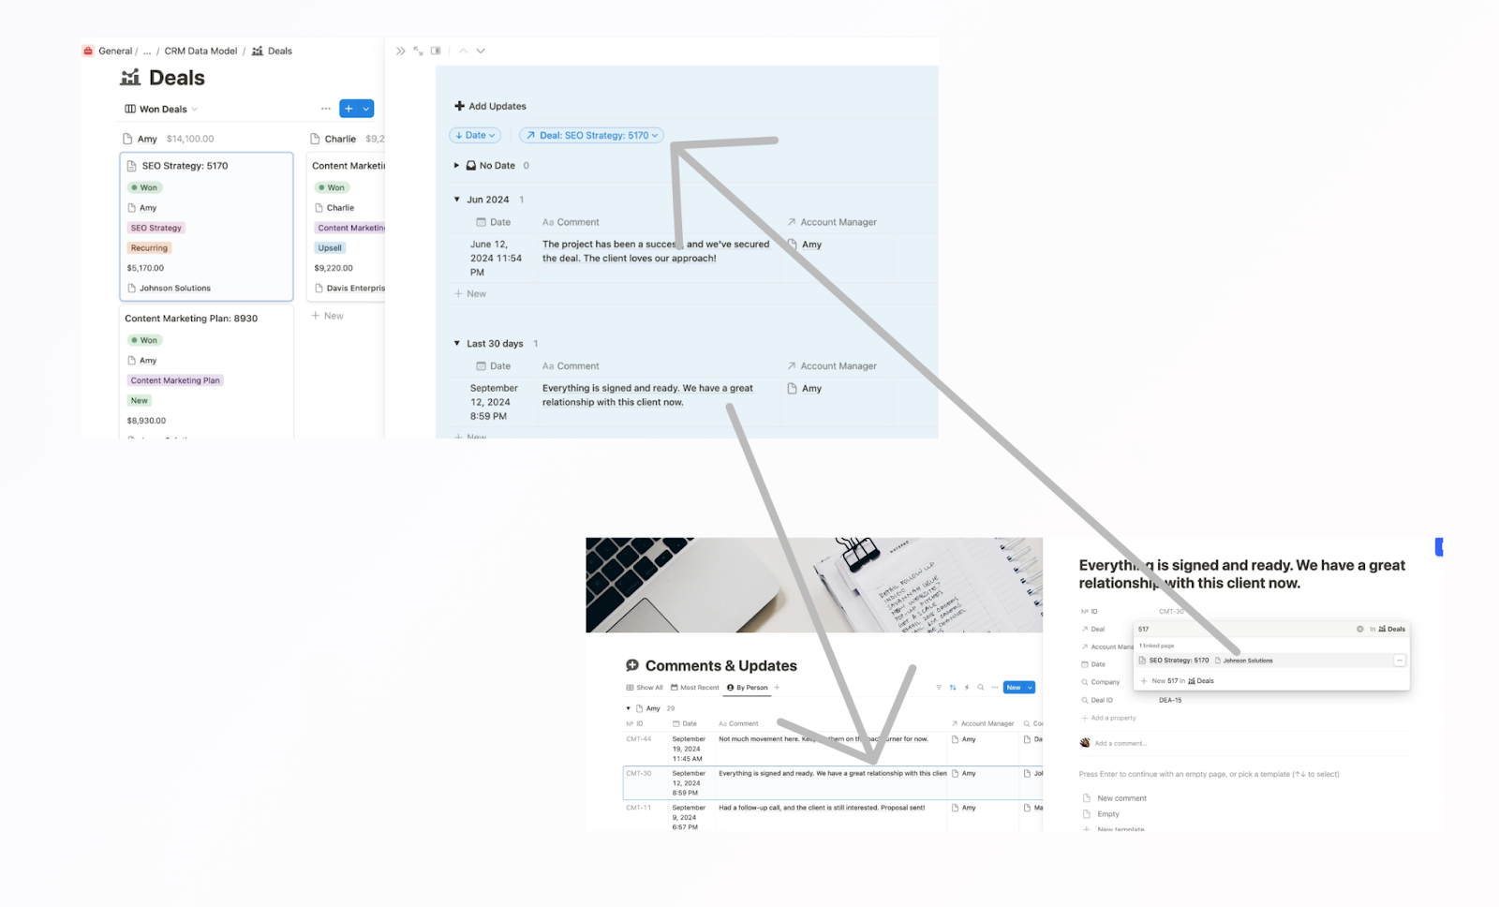Image resolution: width=1499 pixels, height=907 pixels.
Task: Open the three-dot menu in Comments & Updates toolbar
Action: tap(993, 688)
